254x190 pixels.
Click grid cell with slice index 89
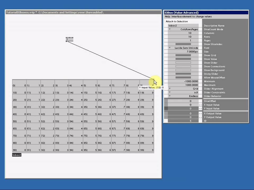[147, 141]
